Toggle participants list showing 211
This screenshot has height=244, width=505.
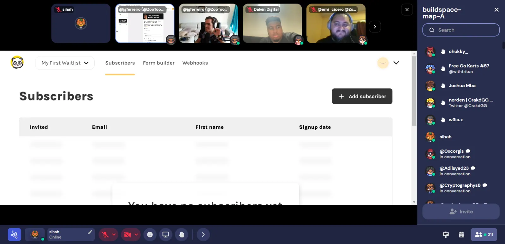484,235
